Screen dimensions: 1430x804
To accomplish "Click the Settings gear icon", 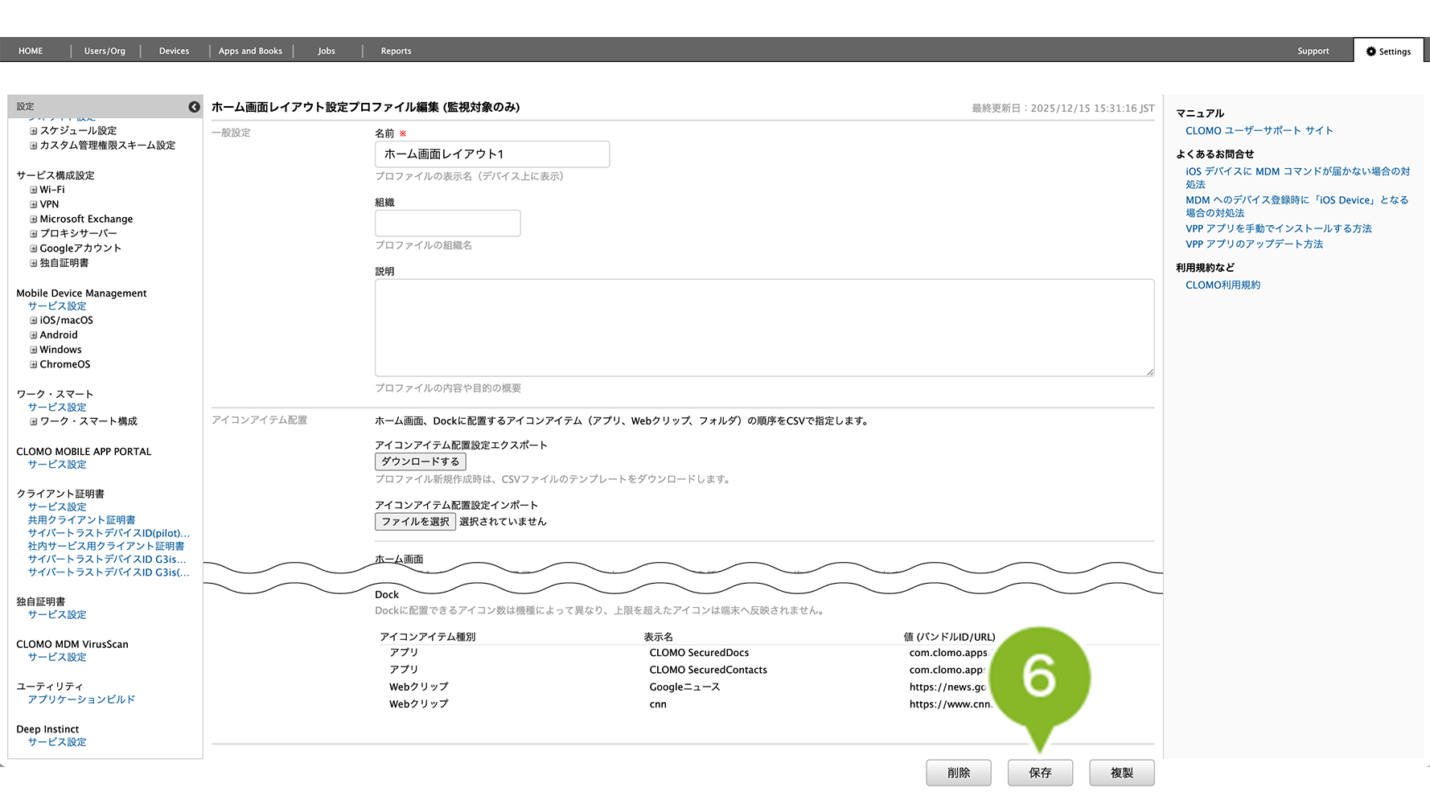I will coord(1371,51).
